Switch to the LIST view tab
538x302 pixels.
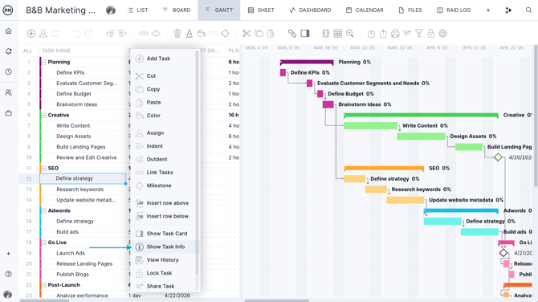pyautogui.click(x=137, y=10)
